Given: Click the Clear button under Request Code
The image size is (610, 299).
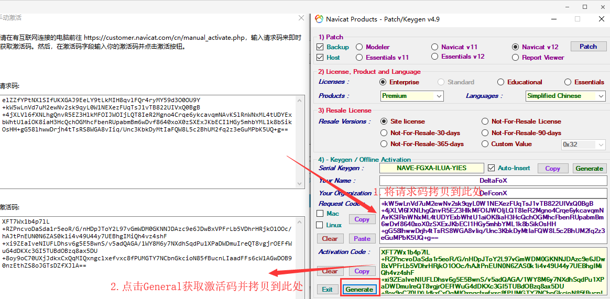Looking at the screenshot, I should (330, 238).
